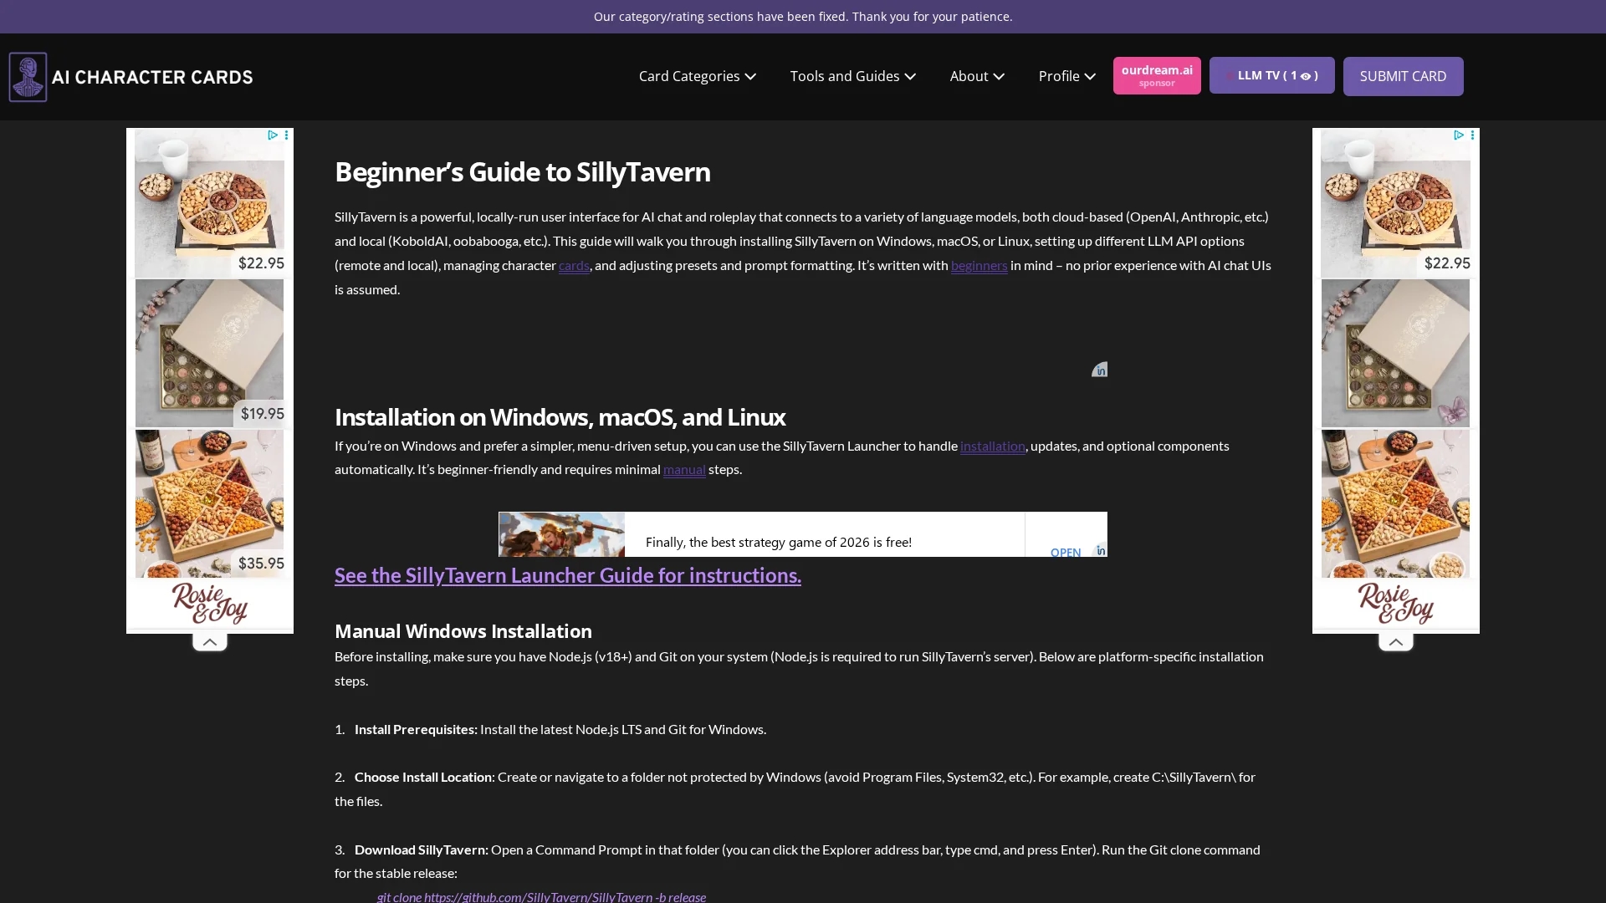Click the AI CHARACTER CARDS site title

click(x=152, y=77)
